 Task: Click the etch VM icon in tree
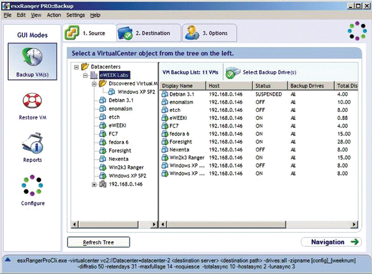[103, 117]
